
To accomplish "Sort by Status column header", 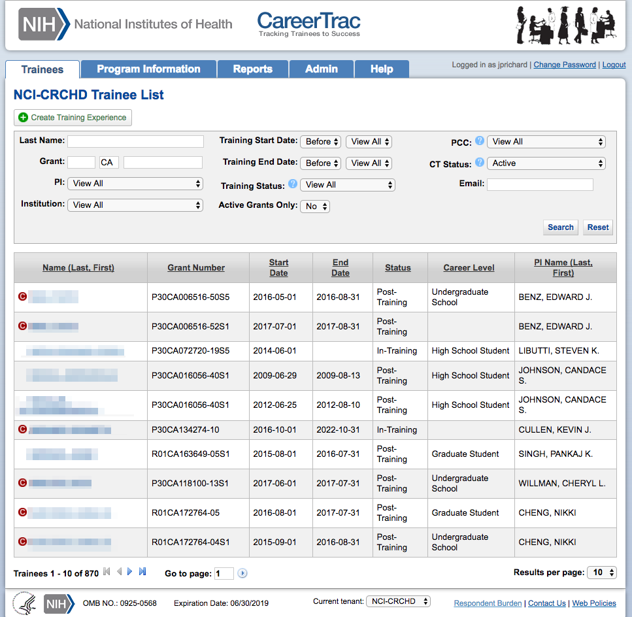I will [398, 267].
